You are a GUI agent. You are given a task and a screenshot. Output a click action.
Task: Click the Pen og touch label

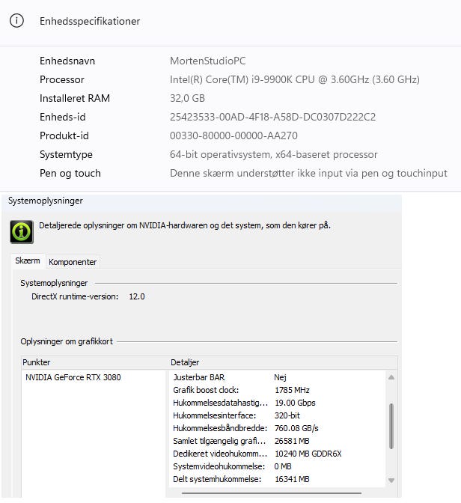(70, 173)
